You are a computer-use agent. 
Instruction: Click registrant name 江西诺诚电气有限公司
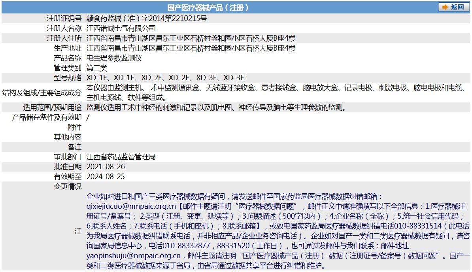[121, 28]
